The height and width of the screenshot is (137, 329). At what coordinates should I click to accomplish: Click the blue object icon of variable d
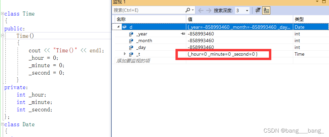tap(125, 27)
